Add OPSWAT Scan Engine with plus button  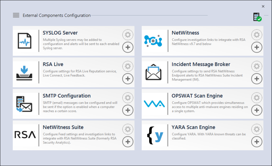pyautogui.click(x=257, y=110)
